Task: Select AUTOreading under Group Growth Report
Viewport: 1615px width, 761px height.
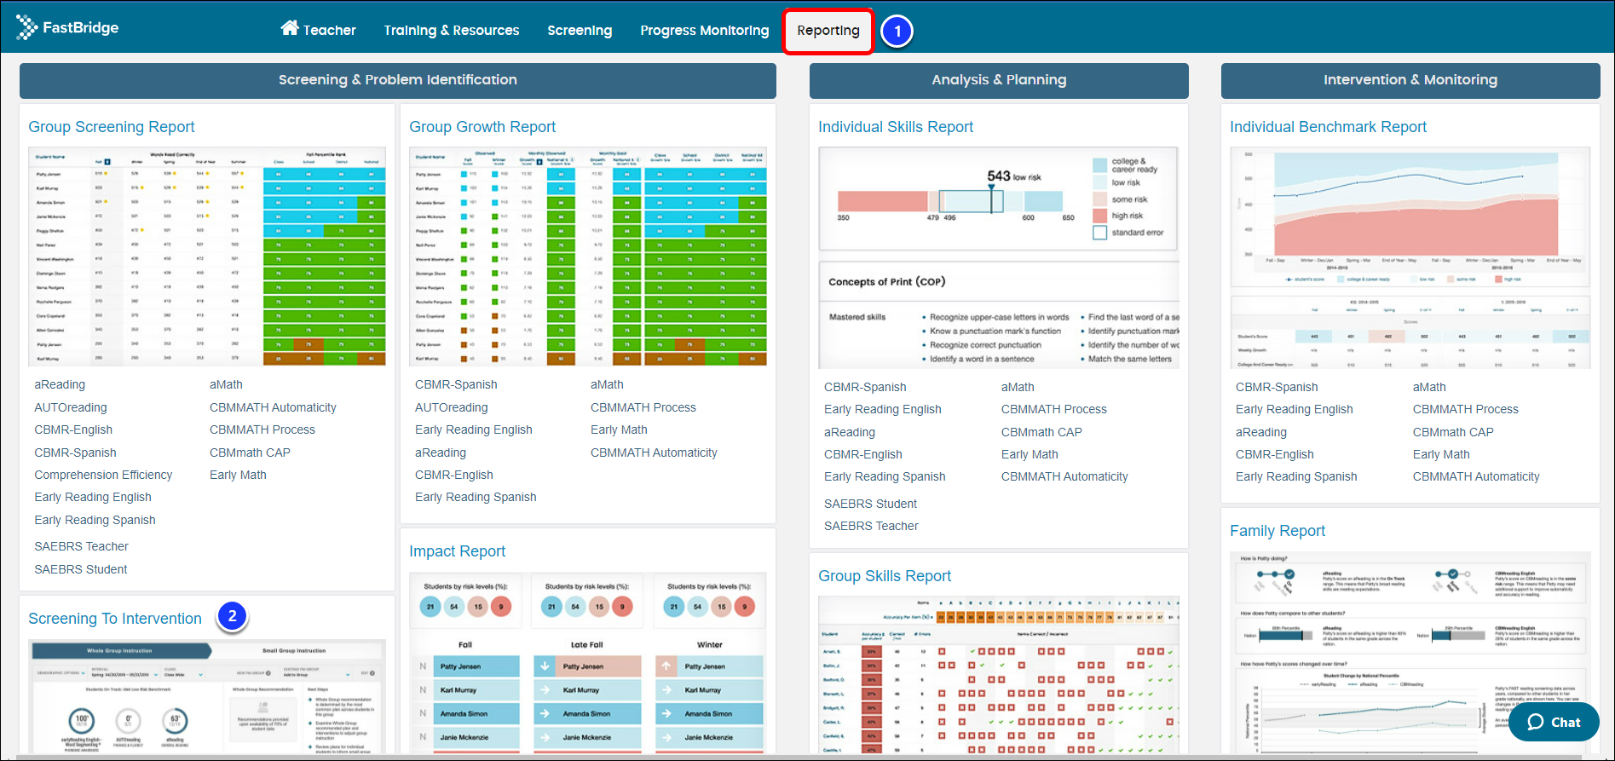Action: click(452, 407)
